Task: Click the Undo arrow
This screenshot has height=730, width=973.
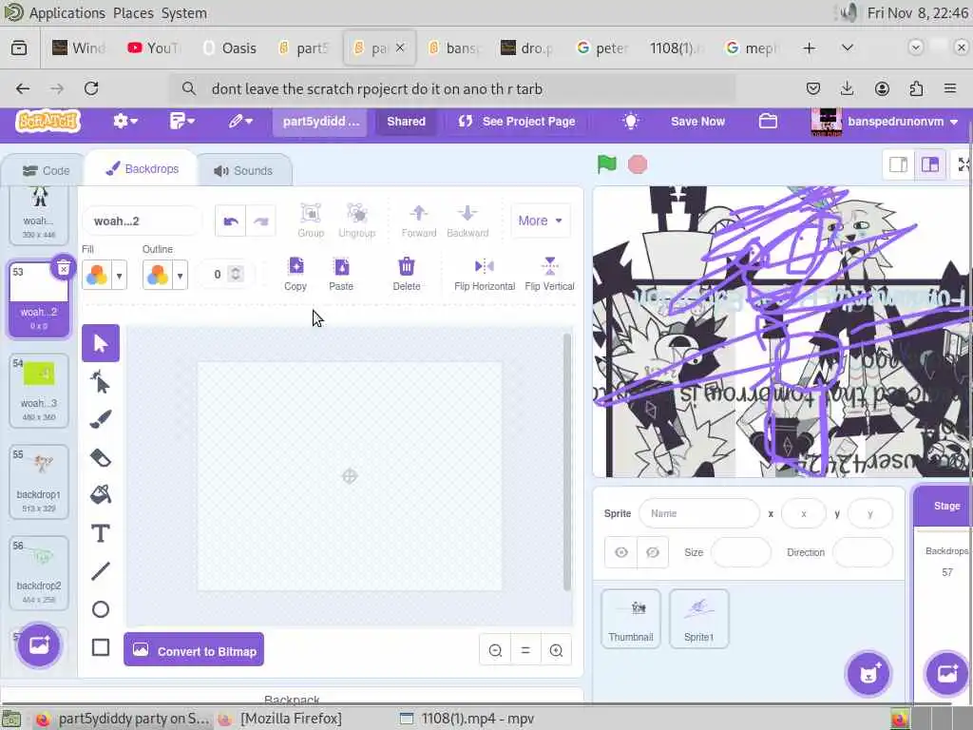Action: [231, 221]
